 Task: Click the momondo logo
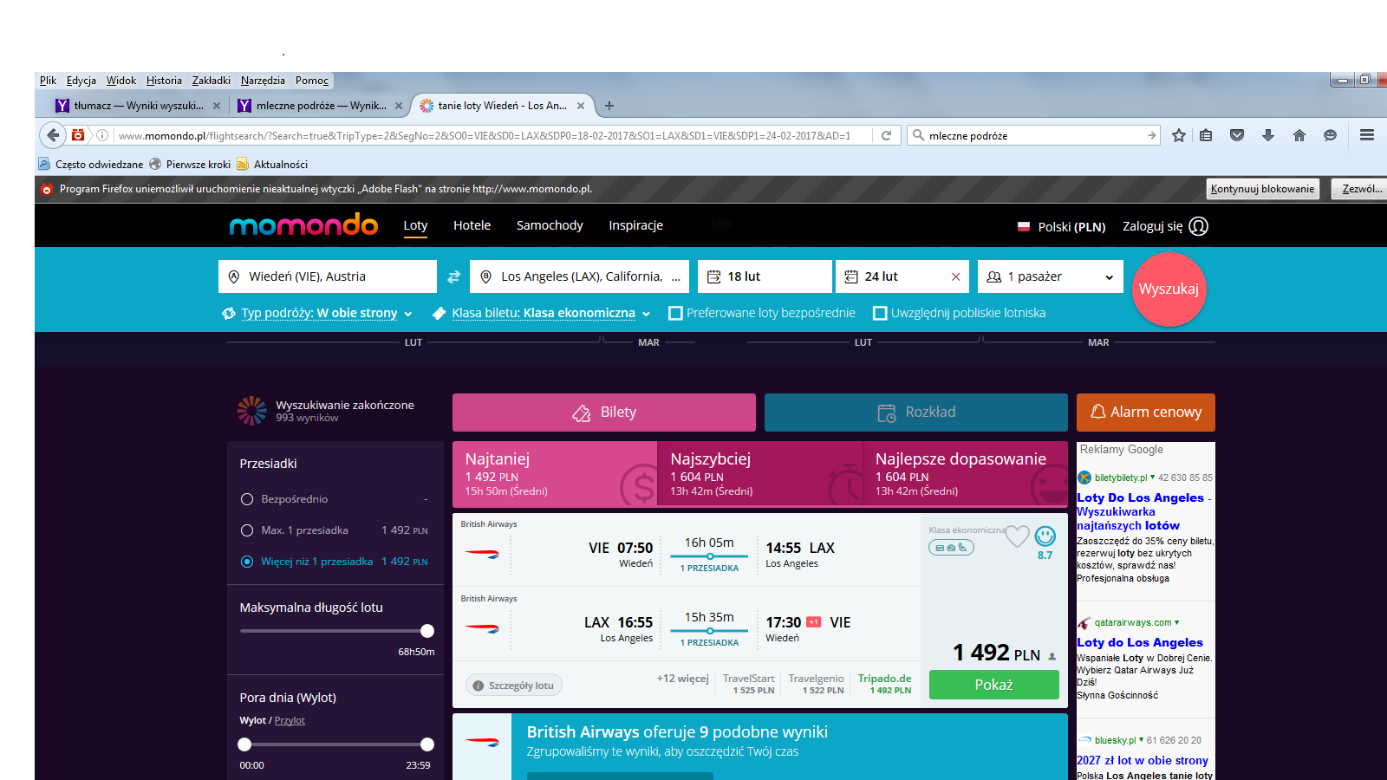pyautogui.click(x=303, y=225)
